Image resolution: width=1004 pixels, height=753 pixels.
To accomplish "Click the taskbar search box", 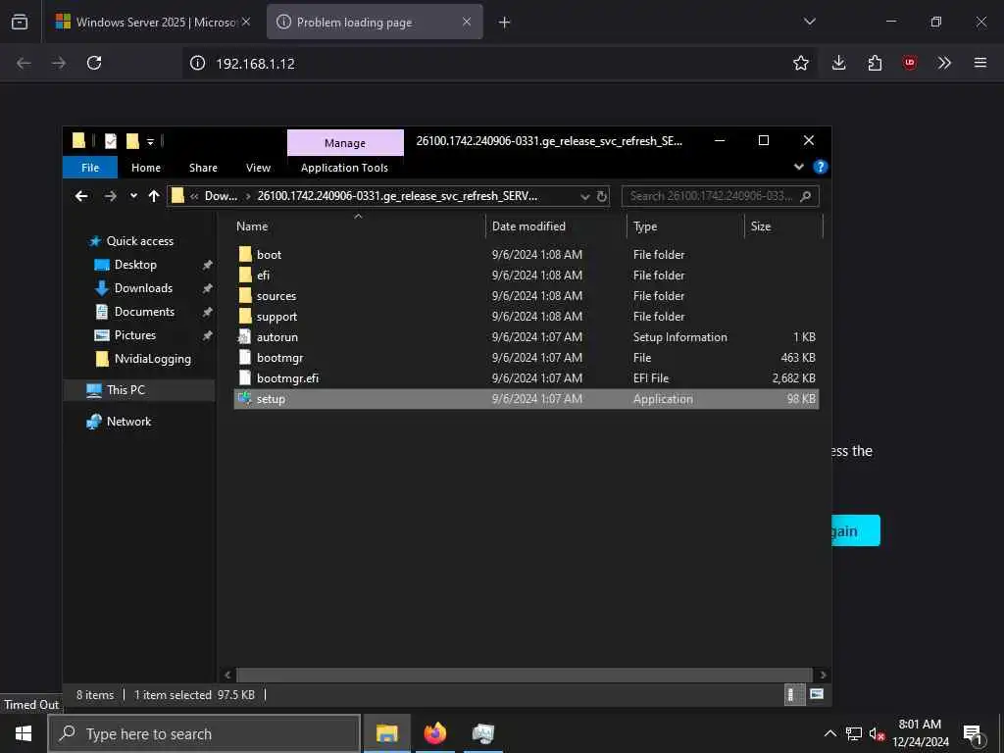I will tap(204, 733).
